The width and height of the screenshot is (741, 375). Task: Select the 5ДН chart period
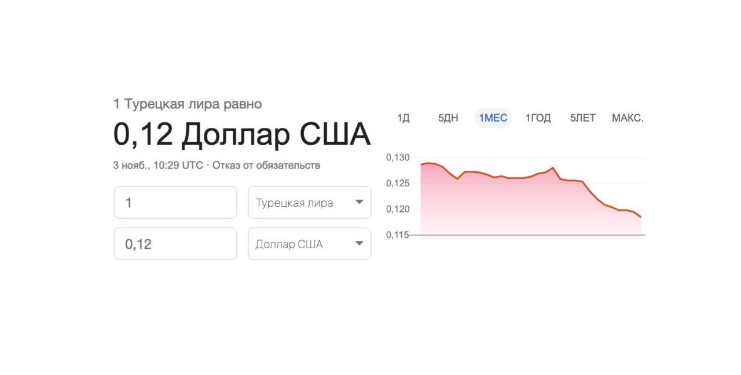pos(448,118)
